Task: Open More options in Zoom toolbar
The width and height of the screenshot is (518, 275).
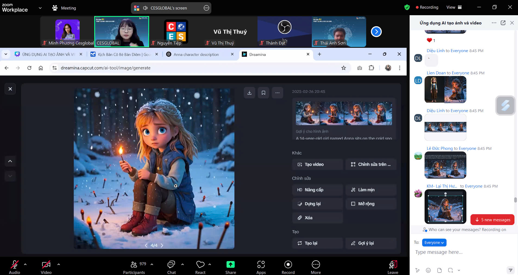Action: pyautogui.click(x=316, y=267)
